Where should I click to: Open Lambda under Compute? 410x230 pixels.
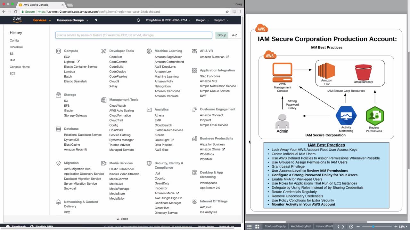(x=70, y=72)
